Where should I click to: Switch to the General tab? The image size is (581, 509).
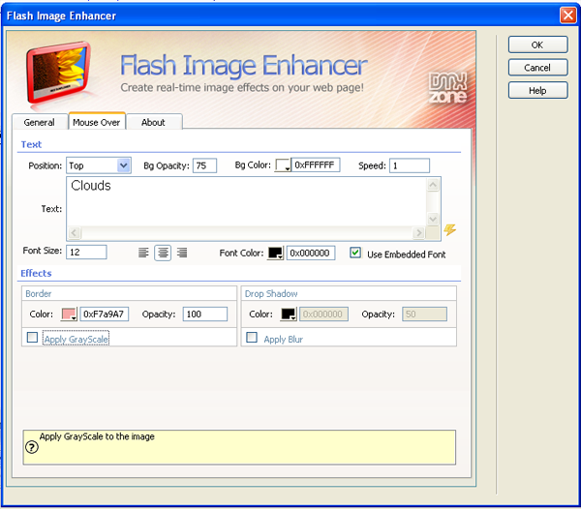pyautogui.click(x=40, y=122)
